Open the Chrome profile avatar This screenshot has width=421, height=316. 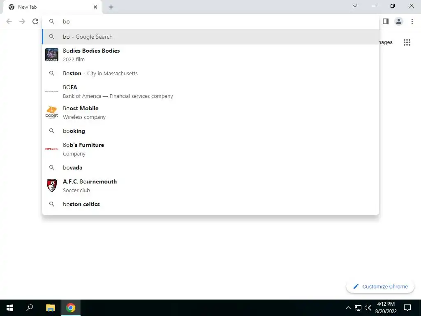(x=399, y=21)
